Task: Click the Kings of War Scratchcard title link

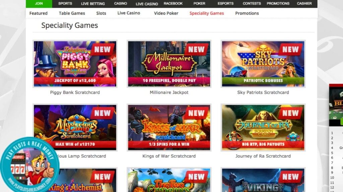Action: point(169,156)
